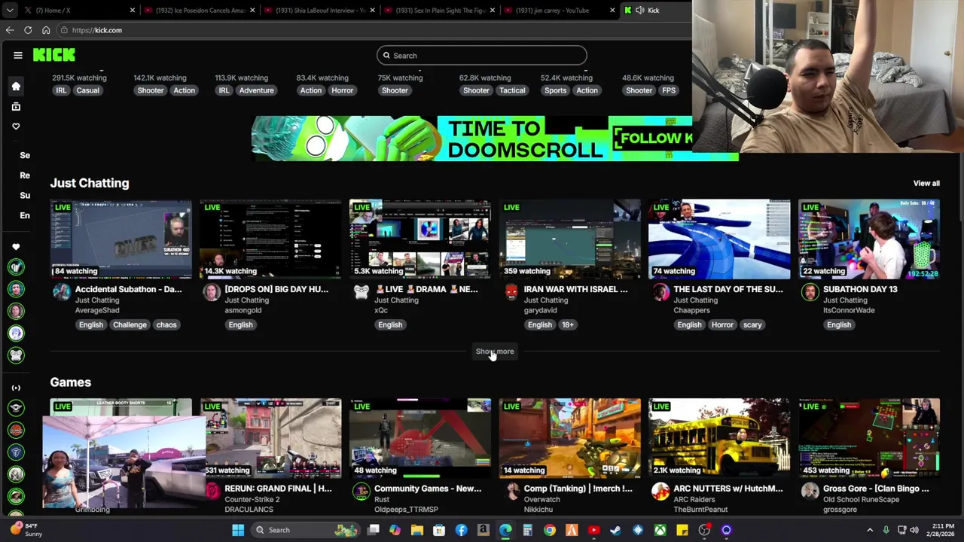Open Google Chrome from taskbar

pos(550,530)
